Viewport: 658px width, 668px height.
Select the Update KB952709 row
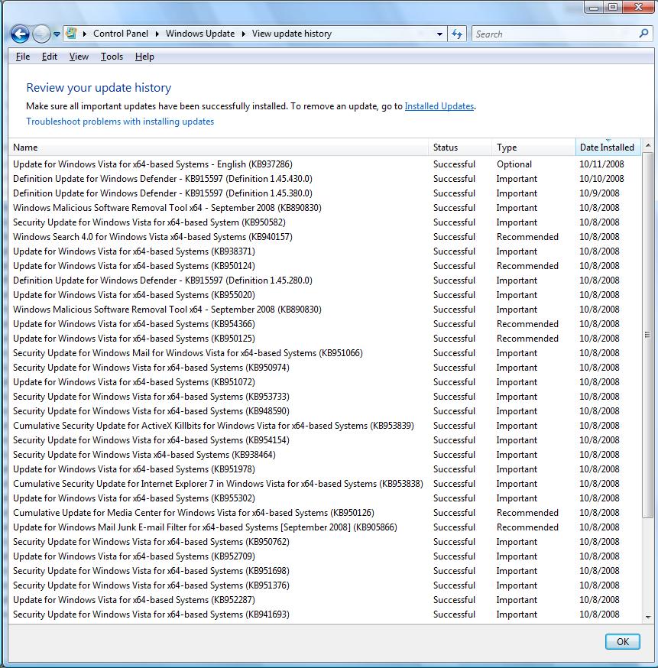[325, 556]
